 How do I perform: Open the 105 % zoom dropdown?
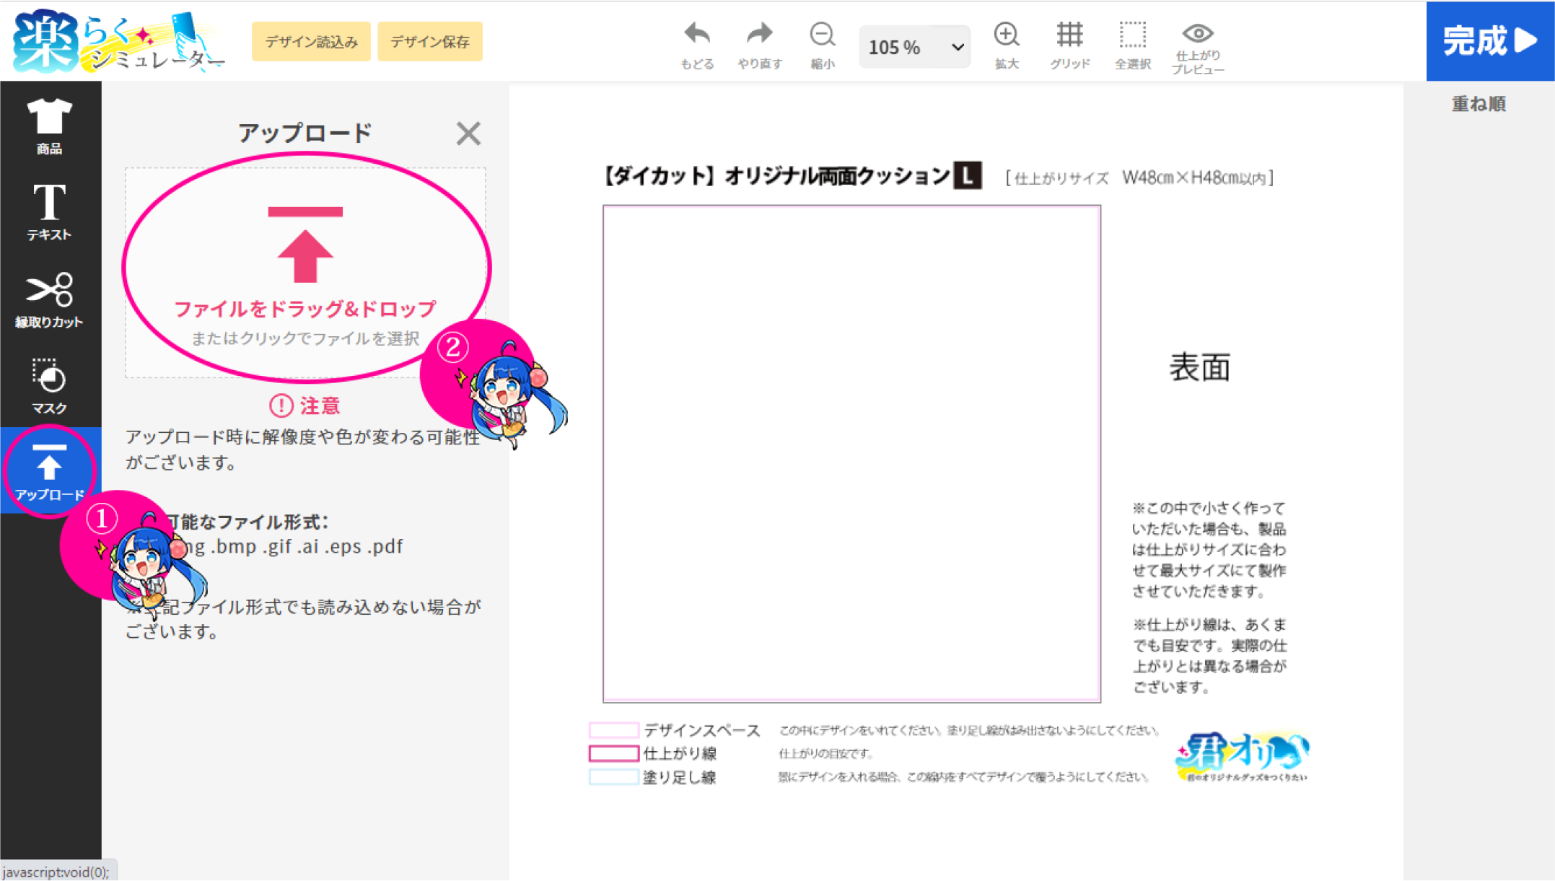coord(914,47)
